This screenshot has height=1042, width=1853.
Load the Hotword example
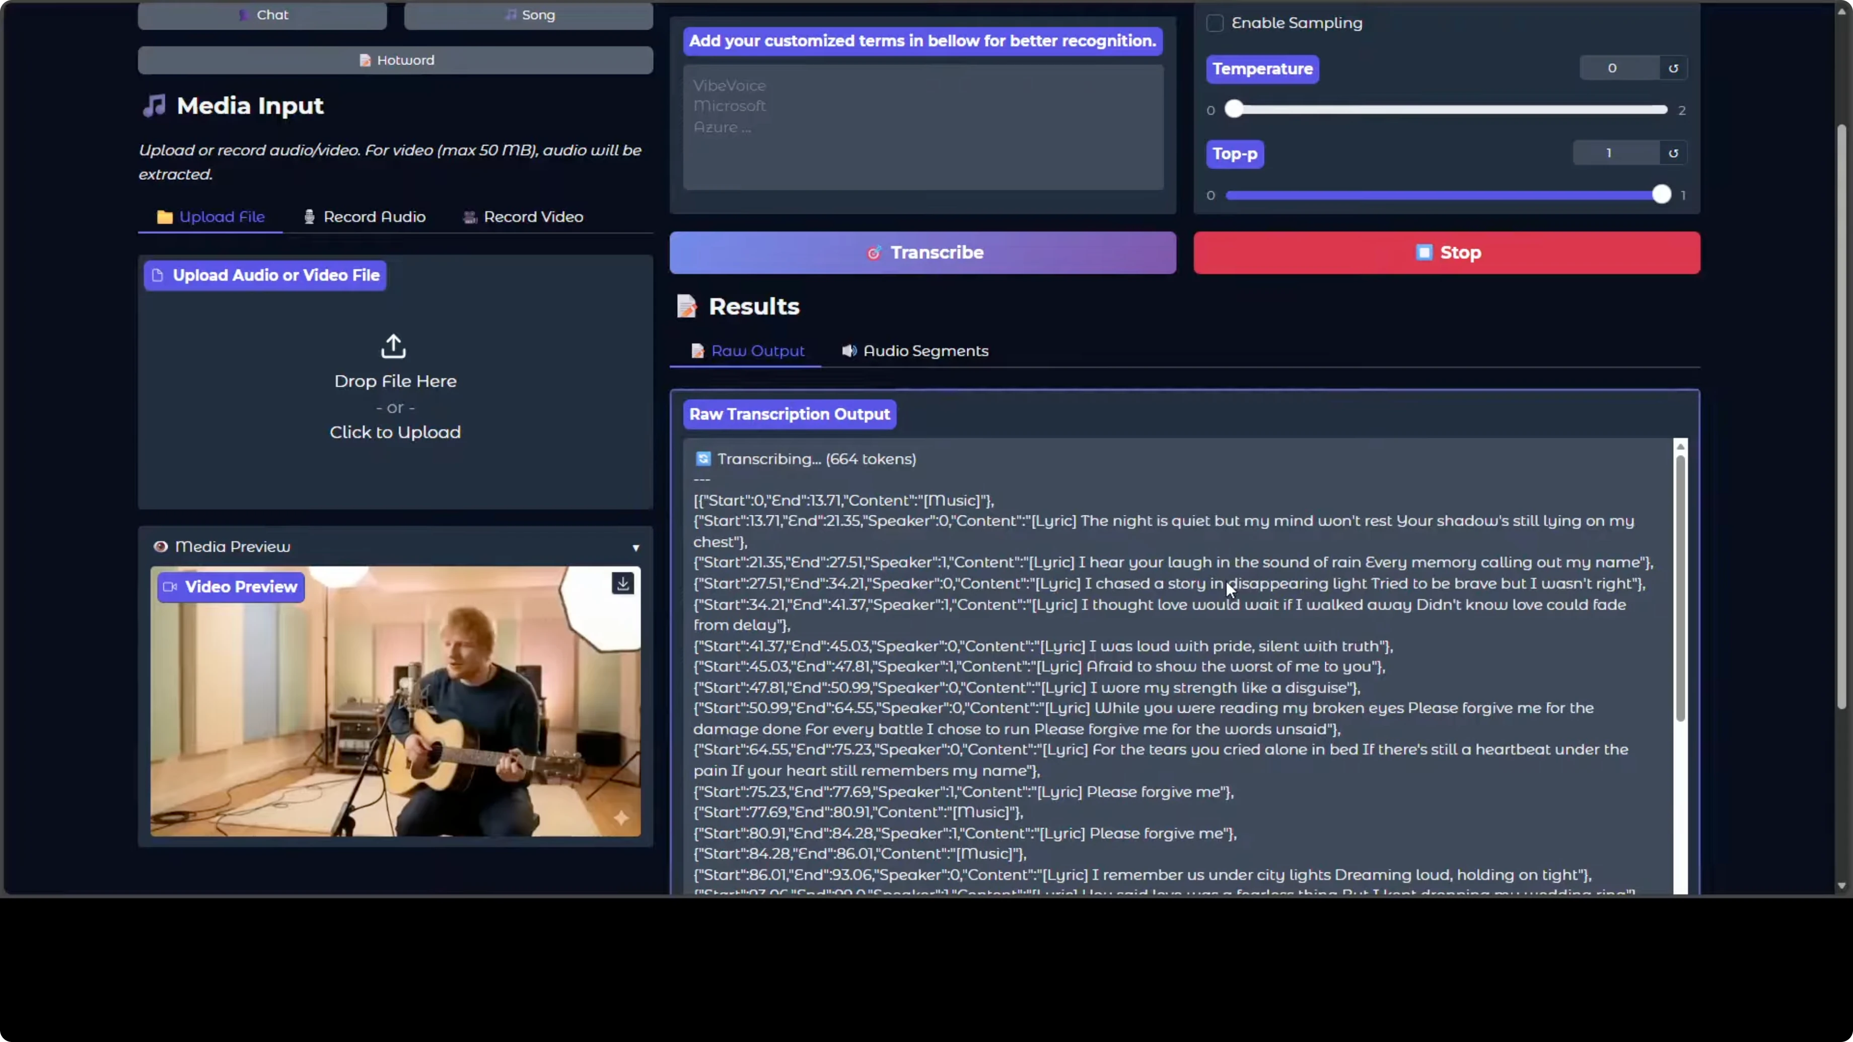[x=396, y=60]
